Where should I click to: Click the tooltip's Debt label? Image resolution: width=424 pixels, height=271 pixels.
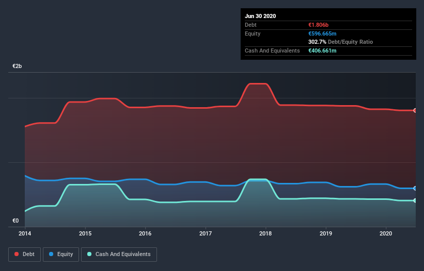point(250,25)
